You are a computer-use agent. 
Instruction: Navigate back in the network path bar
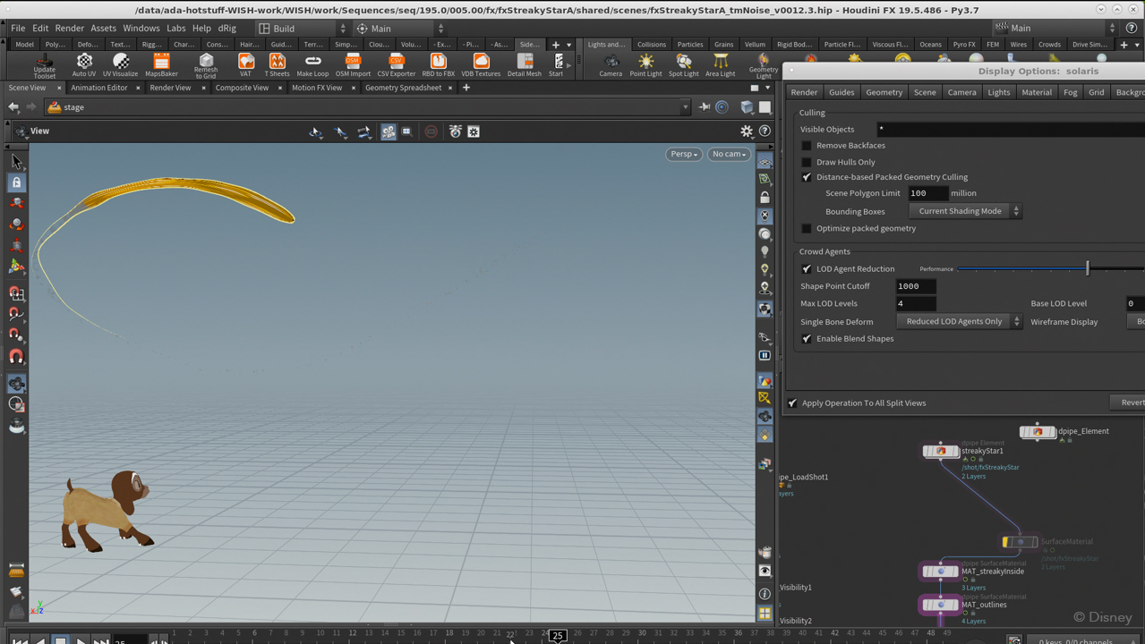point(13,107)
